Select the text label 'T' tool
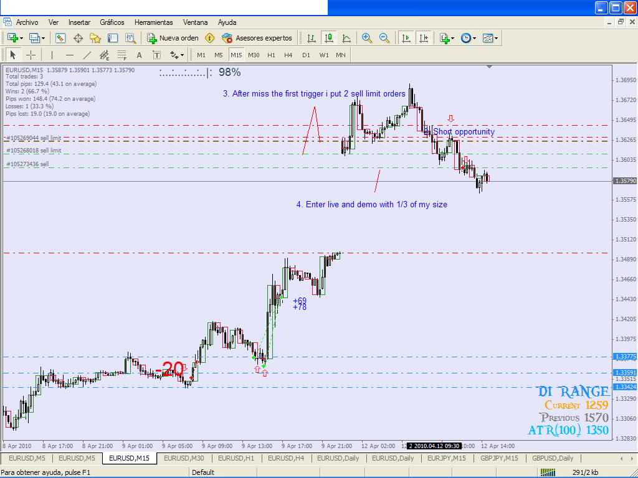The width and height of the screenshot is (638, 478). pos(156,55)
